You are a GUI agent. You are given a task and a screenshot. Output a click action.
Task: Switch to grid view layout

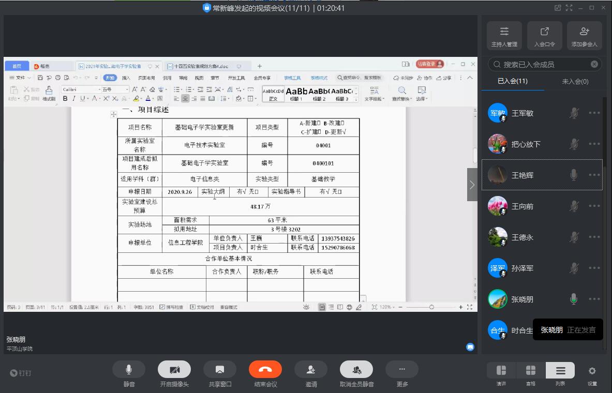click(x=531, y=371)
